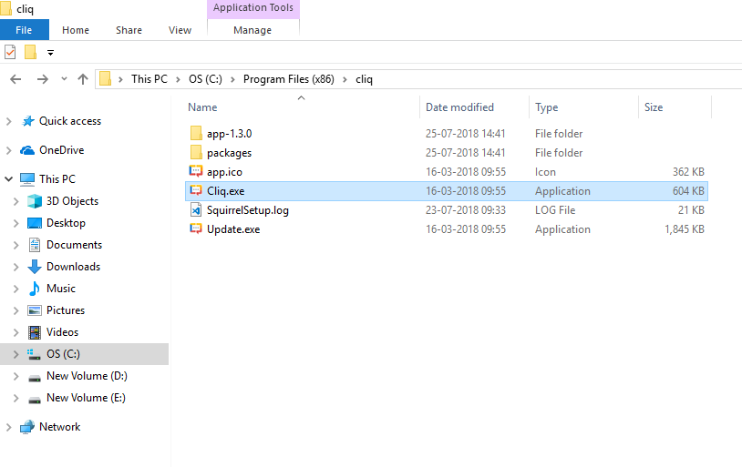Click the New Volume (D:) drive icon
742x467 pixels.
(35, 378)
